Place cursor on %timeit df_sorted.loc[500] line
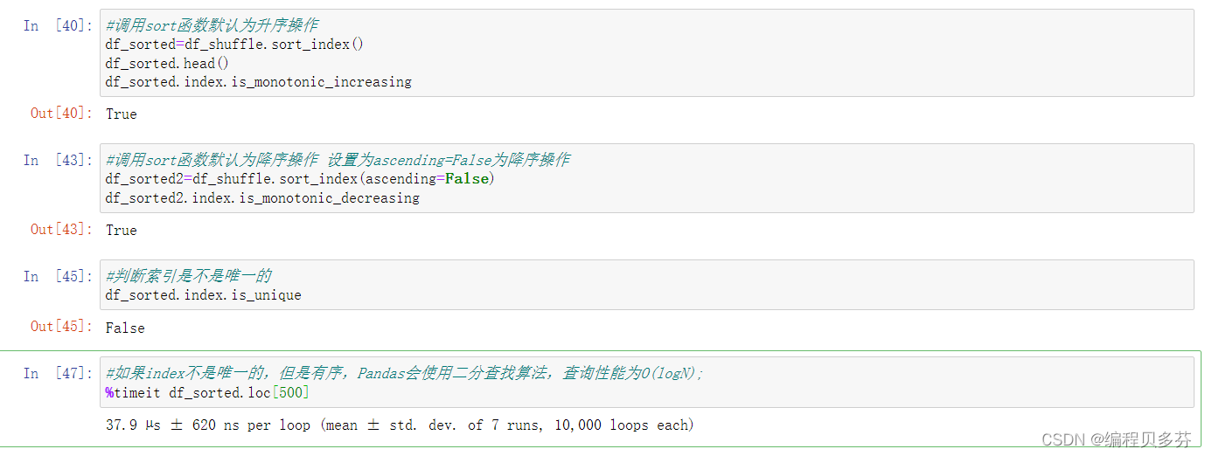Image resolution: width=1205 pixels, height=456 pixels. point(207,393)
